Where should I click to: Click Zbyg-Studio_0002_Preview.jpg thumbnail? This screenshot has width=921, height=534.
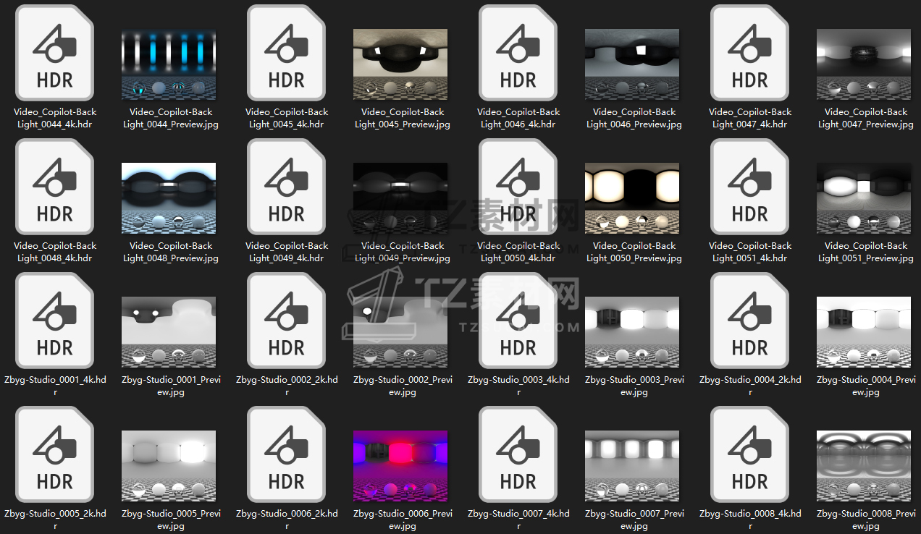coord(400,332)
